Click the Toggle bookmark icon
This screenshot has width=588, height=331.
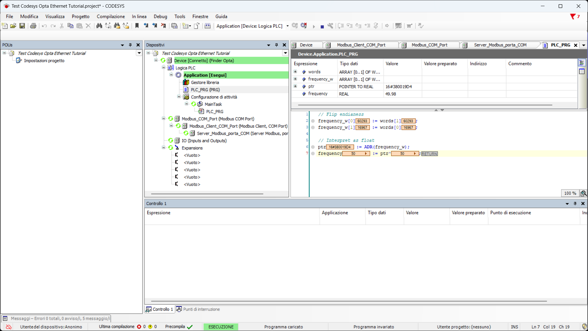point(137,26)
